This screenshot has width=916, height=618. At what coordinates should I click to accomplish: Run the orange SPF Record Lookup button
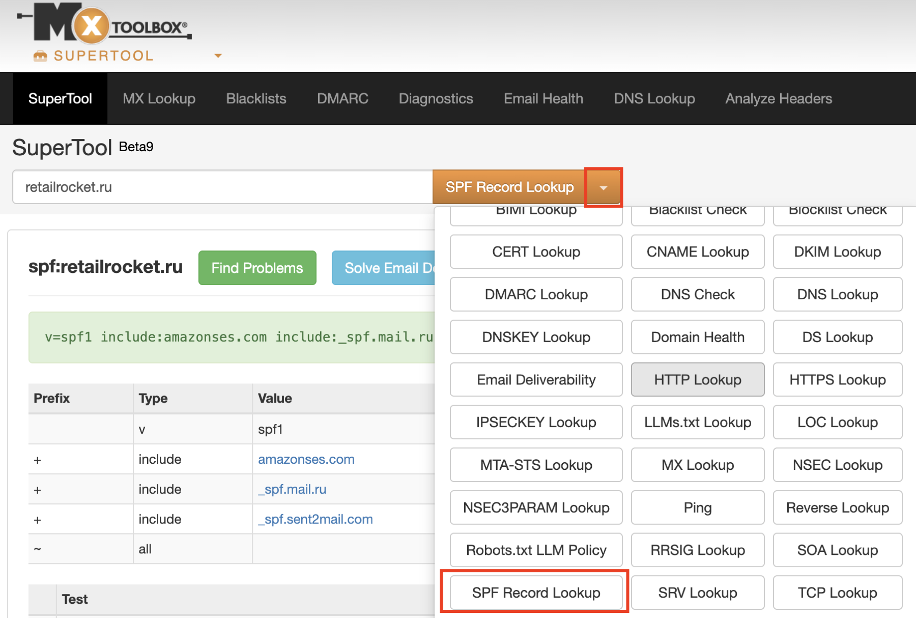509,187
